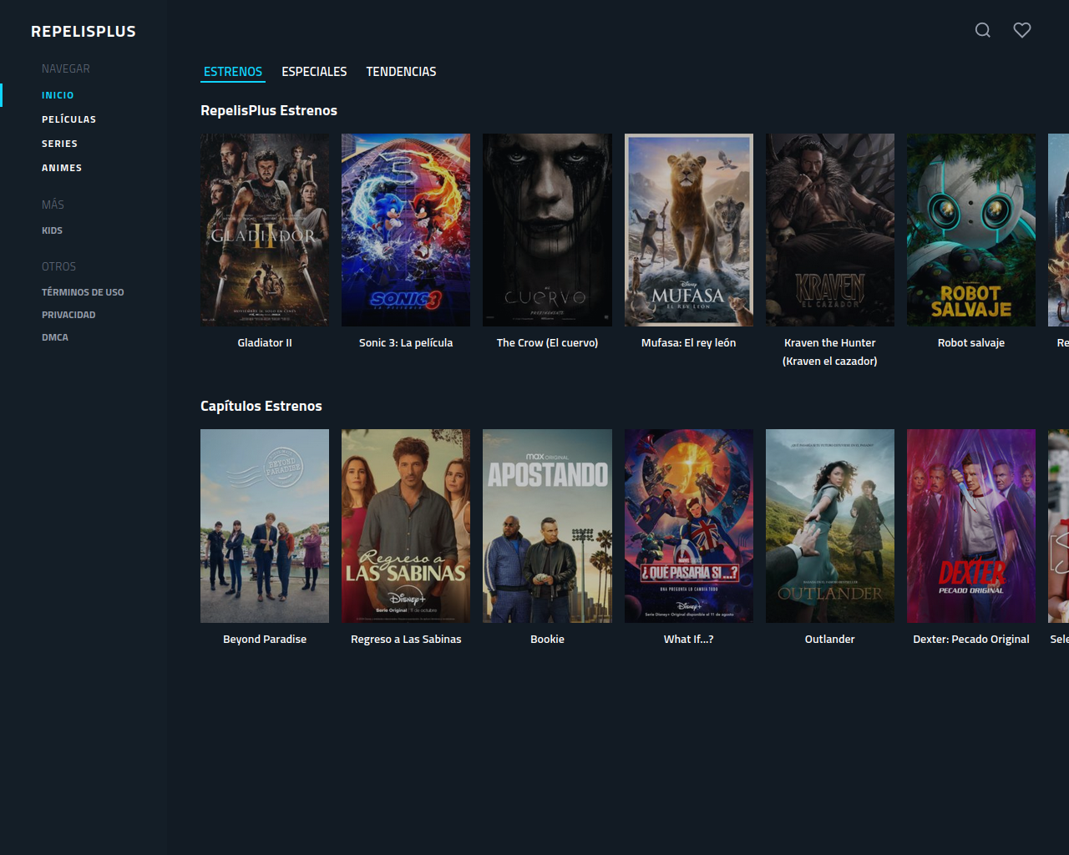Switch to the Tendencias tab
This screenshot has height=855, width=1069.
(401, 72)
